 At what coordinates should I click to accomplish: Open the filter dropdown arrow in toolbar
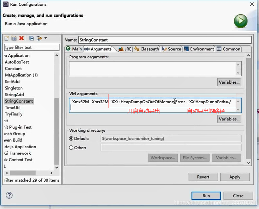[x=46, y=38]
